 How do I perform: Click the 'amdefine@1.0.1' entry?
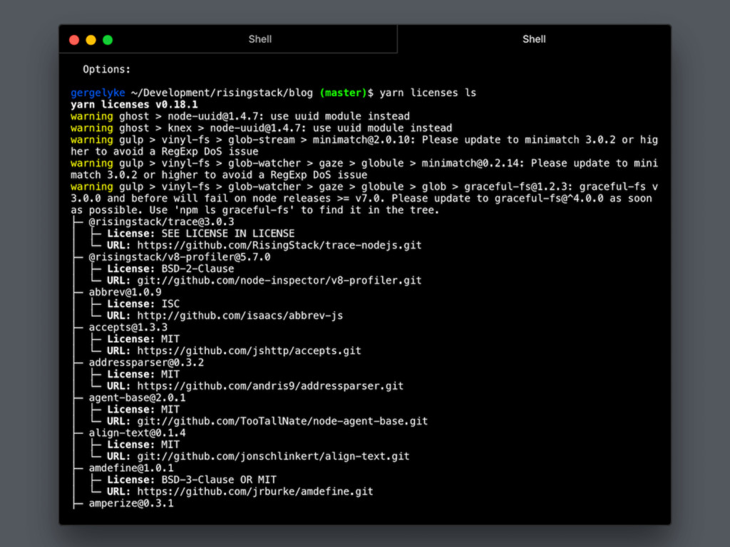(131, 468)
